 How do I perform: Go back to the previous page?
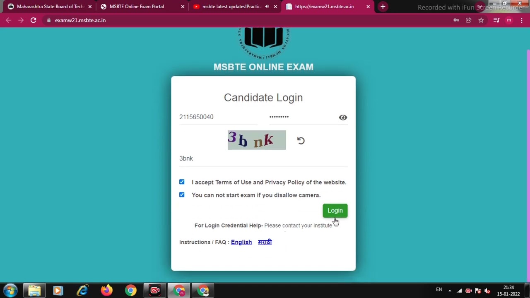click(8, 20)
